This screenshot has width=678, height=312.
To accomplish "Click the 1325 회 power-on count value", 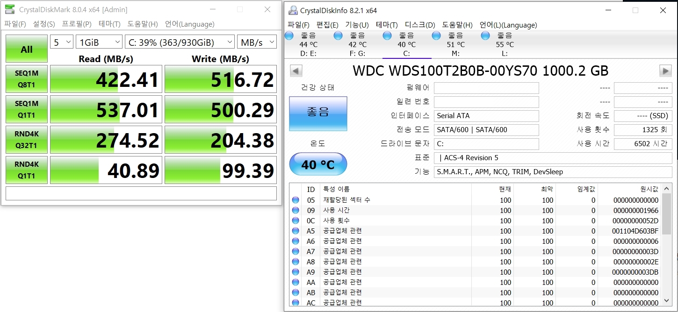I will click(643, 130).
